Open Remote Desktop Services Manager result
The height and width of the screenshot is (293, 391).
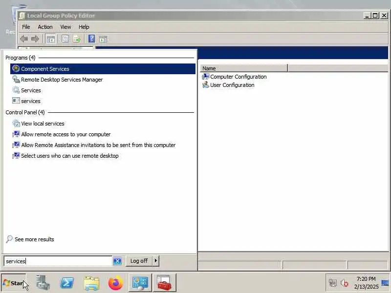coord(103,80)
